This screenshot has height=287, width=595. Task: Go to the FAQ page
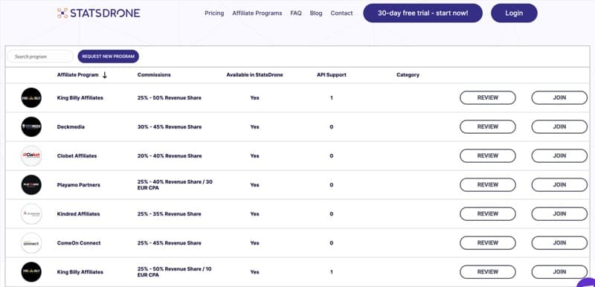tap(296, 13)
